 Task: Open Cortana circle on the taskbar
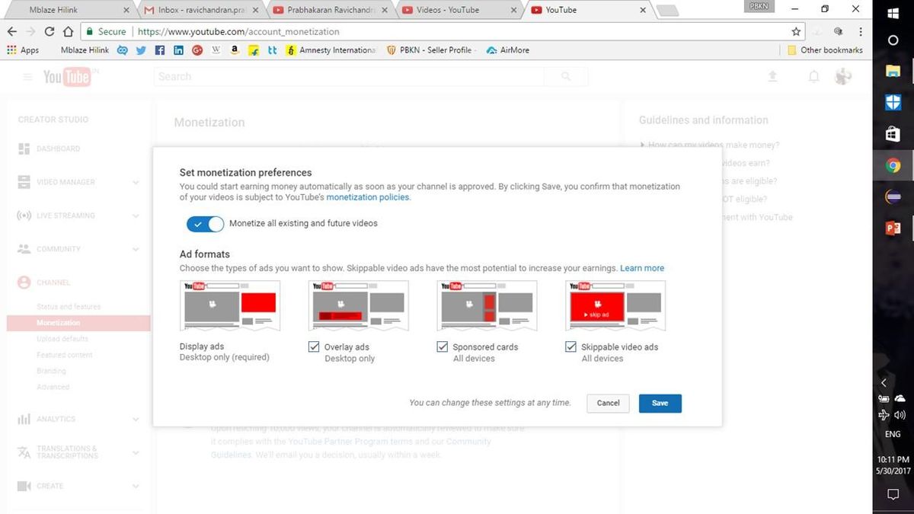coord(893,40)
